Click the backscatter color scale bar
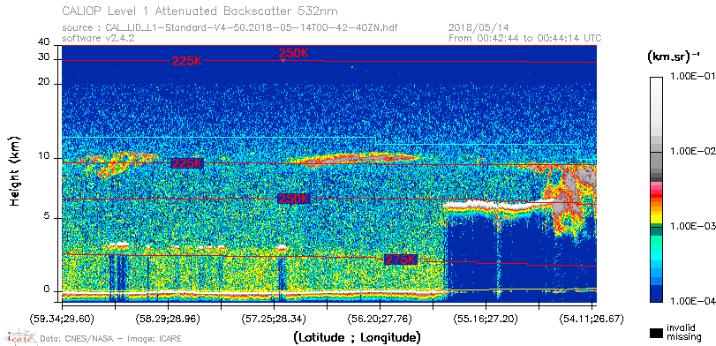 point(656,190)
